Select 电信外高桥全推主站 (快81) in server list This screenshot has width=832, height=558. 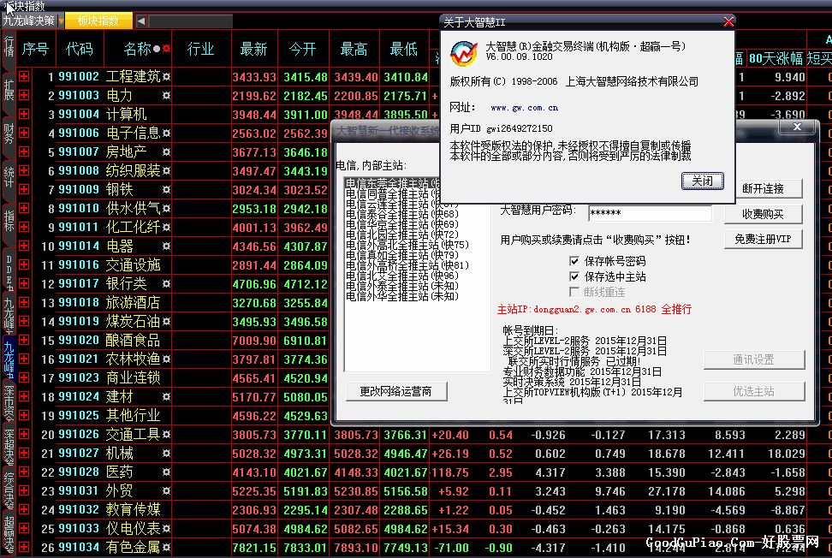[407, 266]
